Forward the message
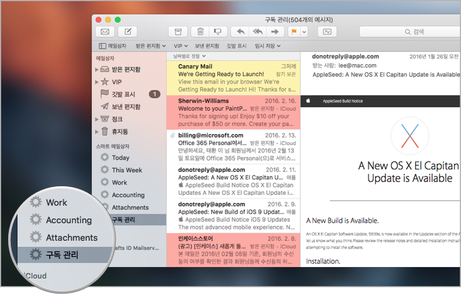461x294 pixels. pyautogui.click(x=275, y=32)
